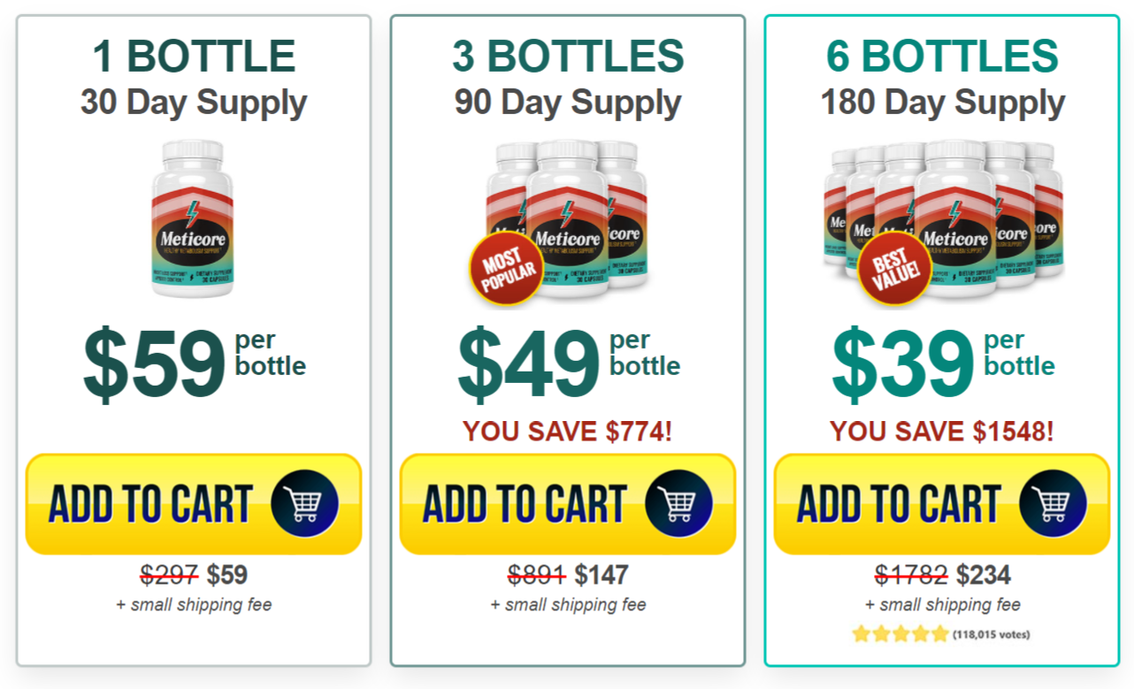This screenshot has width=1134, height=689.
Task: Add the 1 bottle package to cart
Action: 194,504
